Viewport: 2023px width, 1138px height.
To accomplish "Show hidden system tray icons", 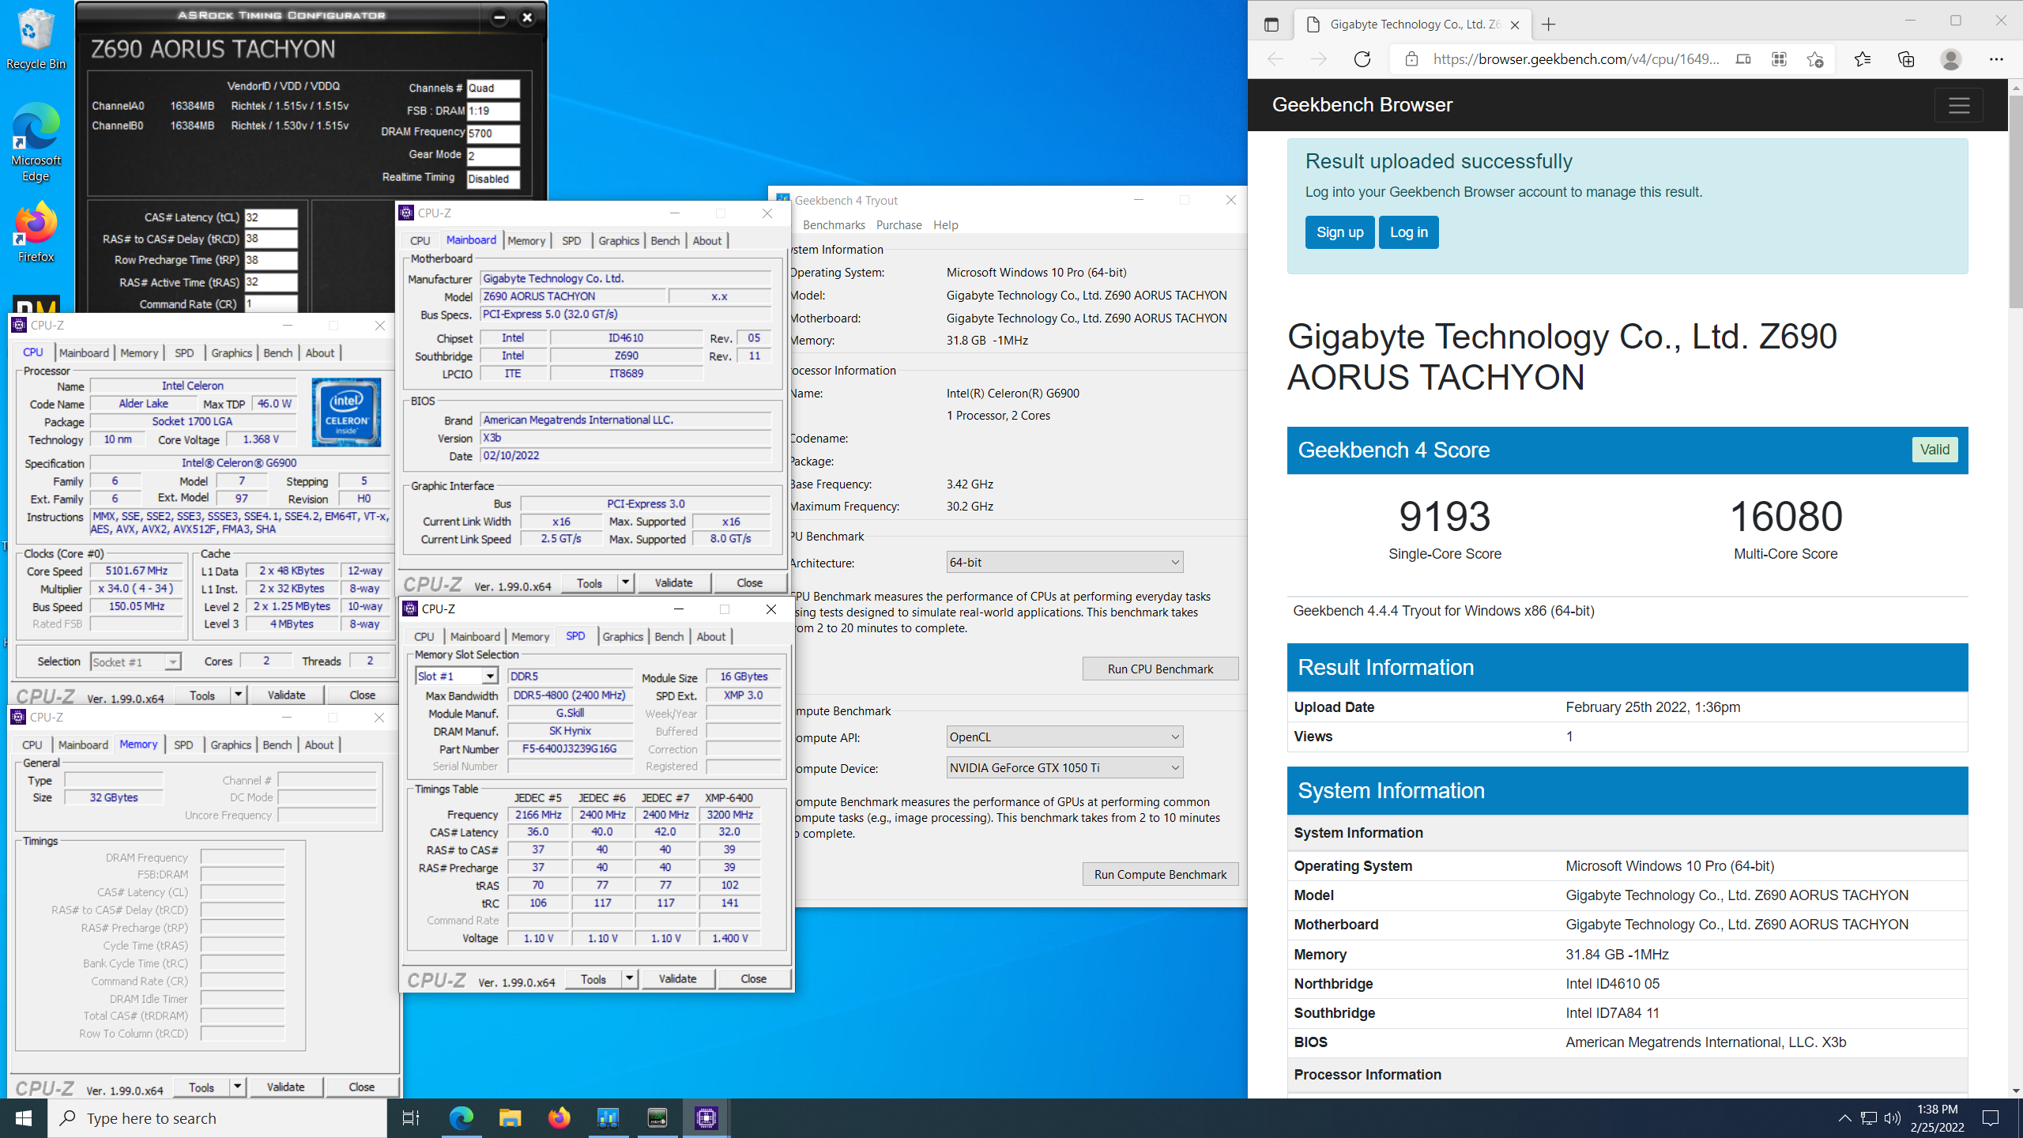I will coord(1844,1117).
